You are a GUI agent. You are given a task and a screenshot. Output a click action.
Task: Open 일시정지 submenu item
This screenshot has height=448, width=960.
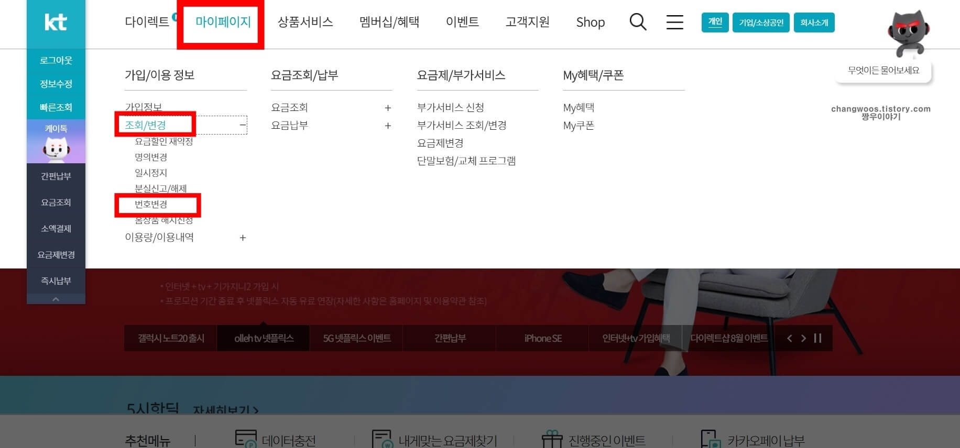click(x=151, y=173)
